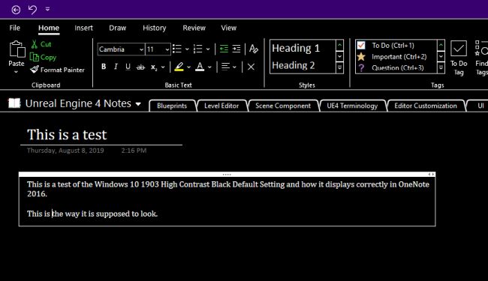Open Customize Quick Access Toolbar dropdown
The height and width of the screenshot is (281, 488).
tap(47, 9)
